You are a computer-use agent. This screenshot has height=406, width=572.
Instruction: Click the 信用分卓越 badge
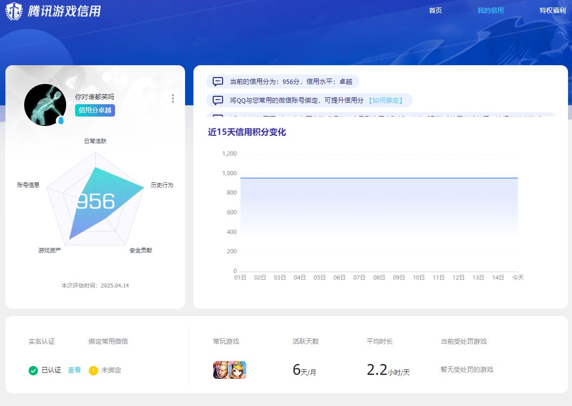[95, 110]
